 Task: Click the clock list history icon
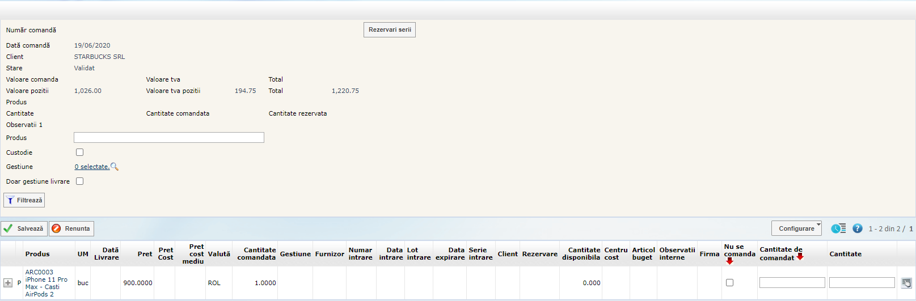tap(838, 228)
